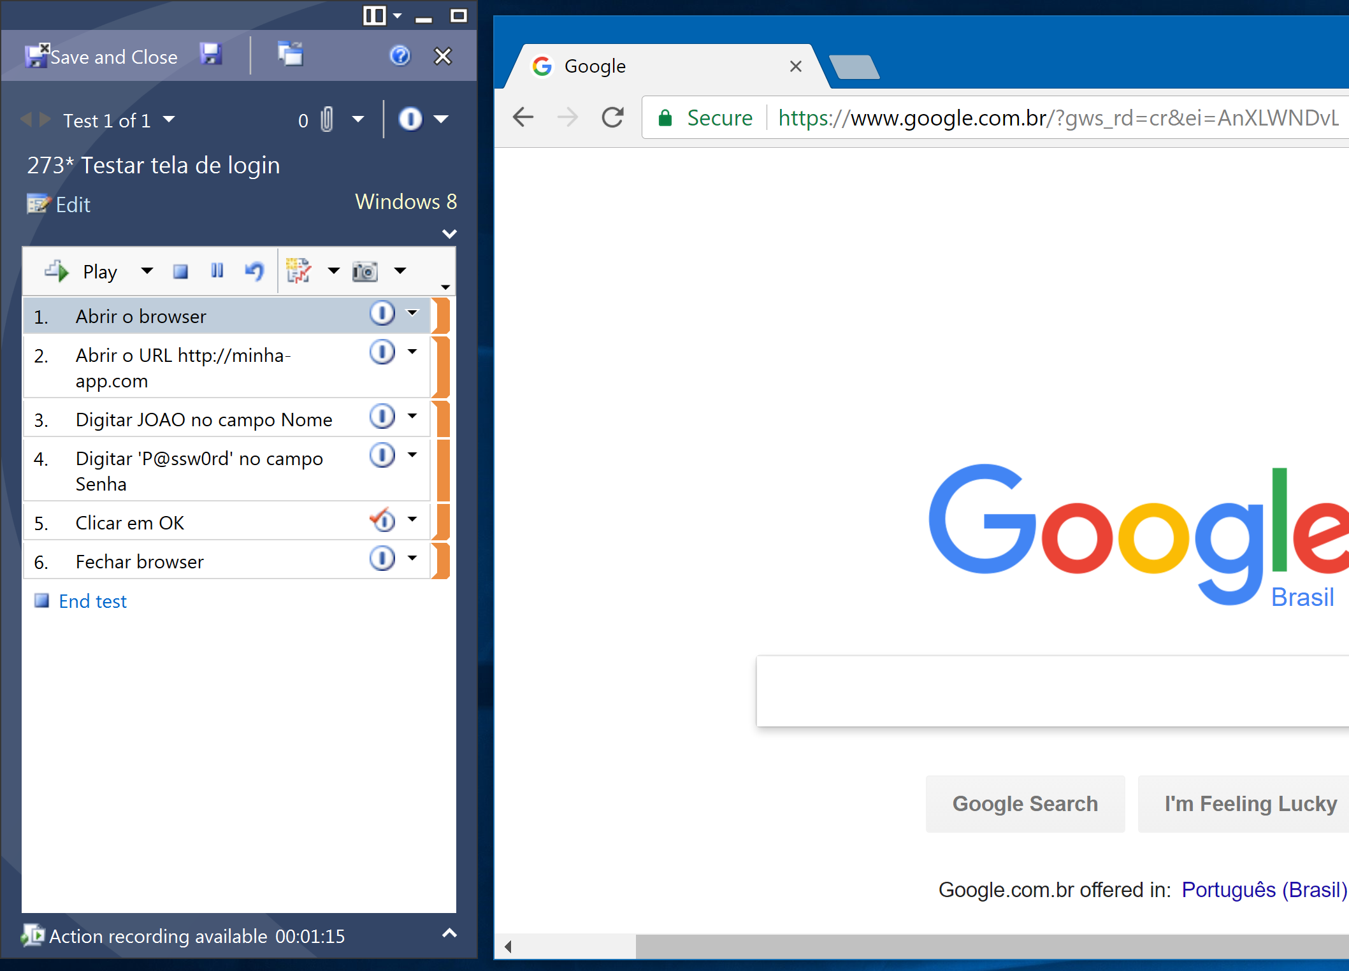Click the Pause icon in test toolbar
The height and width of the screenshot is (971, 1349).
217,271
